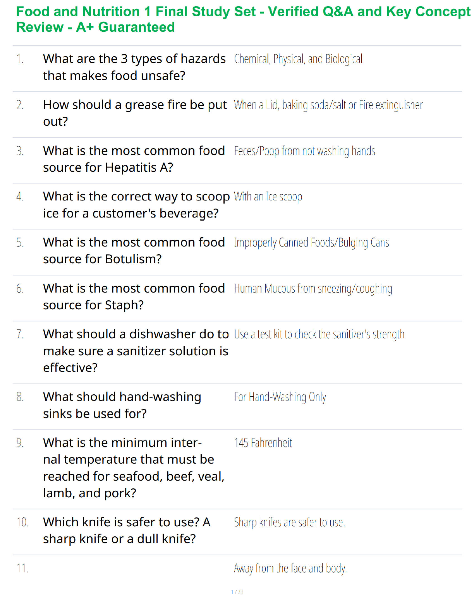Viewport: 474px width, 613px height.
Task: Select the Staph food source question
Action: [x=134, y=297]
